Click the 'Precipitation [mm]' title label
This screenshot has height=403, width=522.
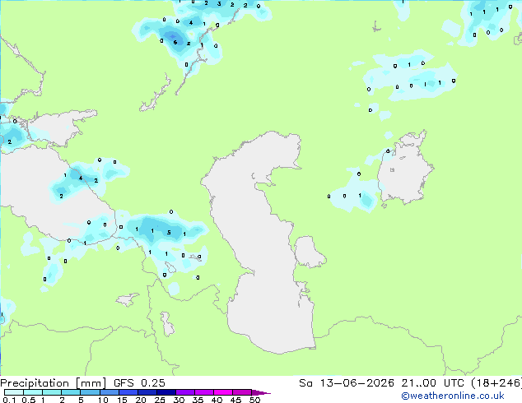(x=54, y=383)
